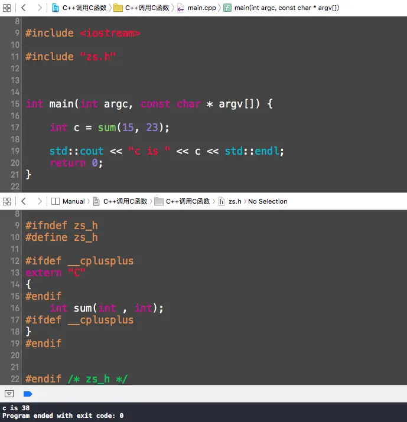407x422 pixels.
Task: Click std::cout on line 19
Action: (x=76, y=151)
